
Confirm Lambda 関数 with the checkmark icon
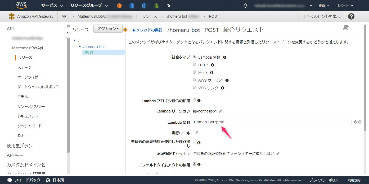coord(355,122)
